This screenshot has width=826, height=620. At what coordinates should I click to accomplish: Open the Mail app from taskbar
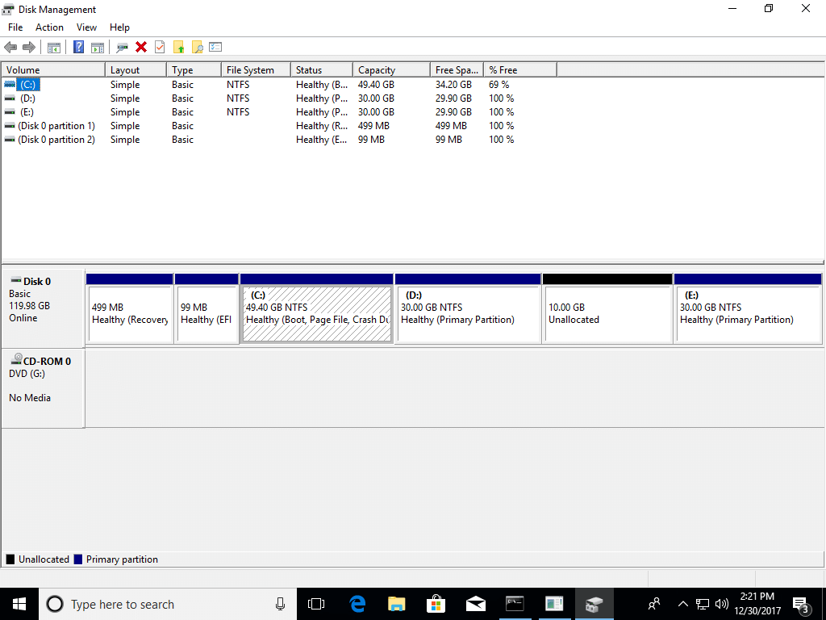pos(475,604)
